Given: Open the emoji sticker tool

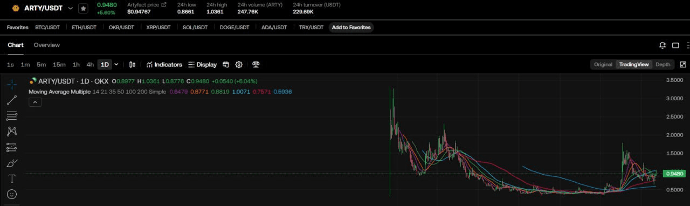Looking at the screenshot, I should click(12, 194).
